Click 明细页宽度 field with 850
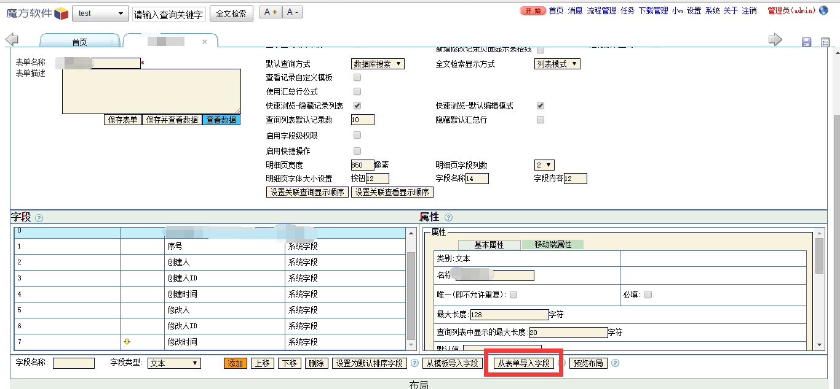This screenshot has width=840, height=389. (362, 165)
